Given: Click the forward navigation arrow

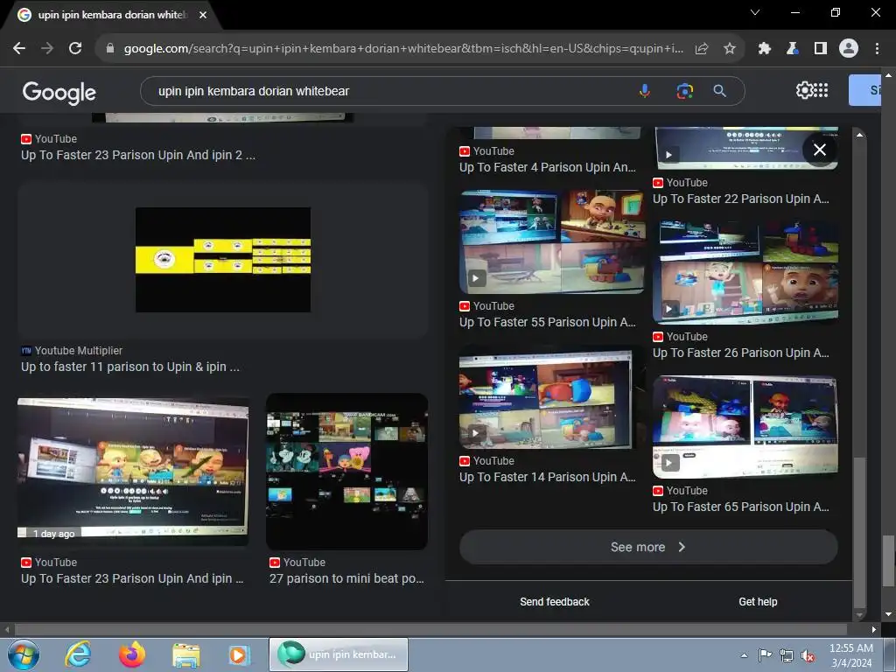Looking at the screenshot, I should point(47,49).
